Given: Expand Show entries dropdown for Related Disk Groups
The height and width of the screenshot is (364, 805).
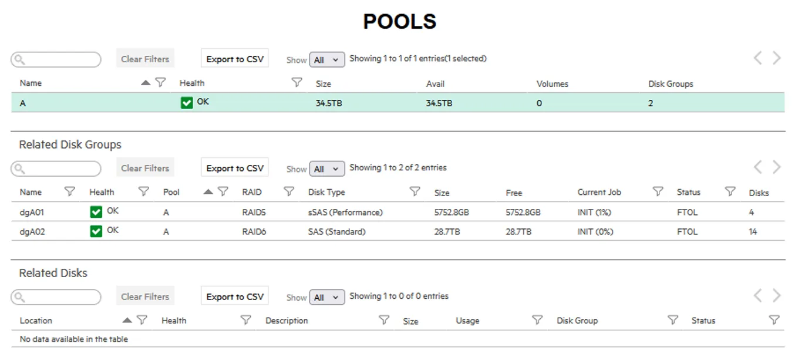Looking at the screenshot, I should point(326,169).
